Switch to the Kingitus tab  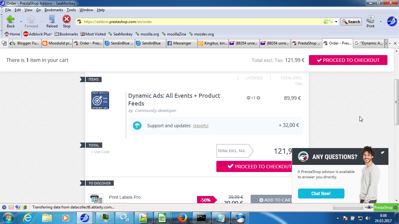tap(213, 44)
